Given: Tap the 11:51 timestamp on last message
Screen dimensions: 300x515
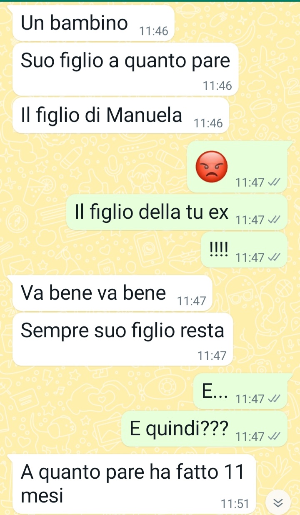Looking at the screenshot, I should 236,504.
